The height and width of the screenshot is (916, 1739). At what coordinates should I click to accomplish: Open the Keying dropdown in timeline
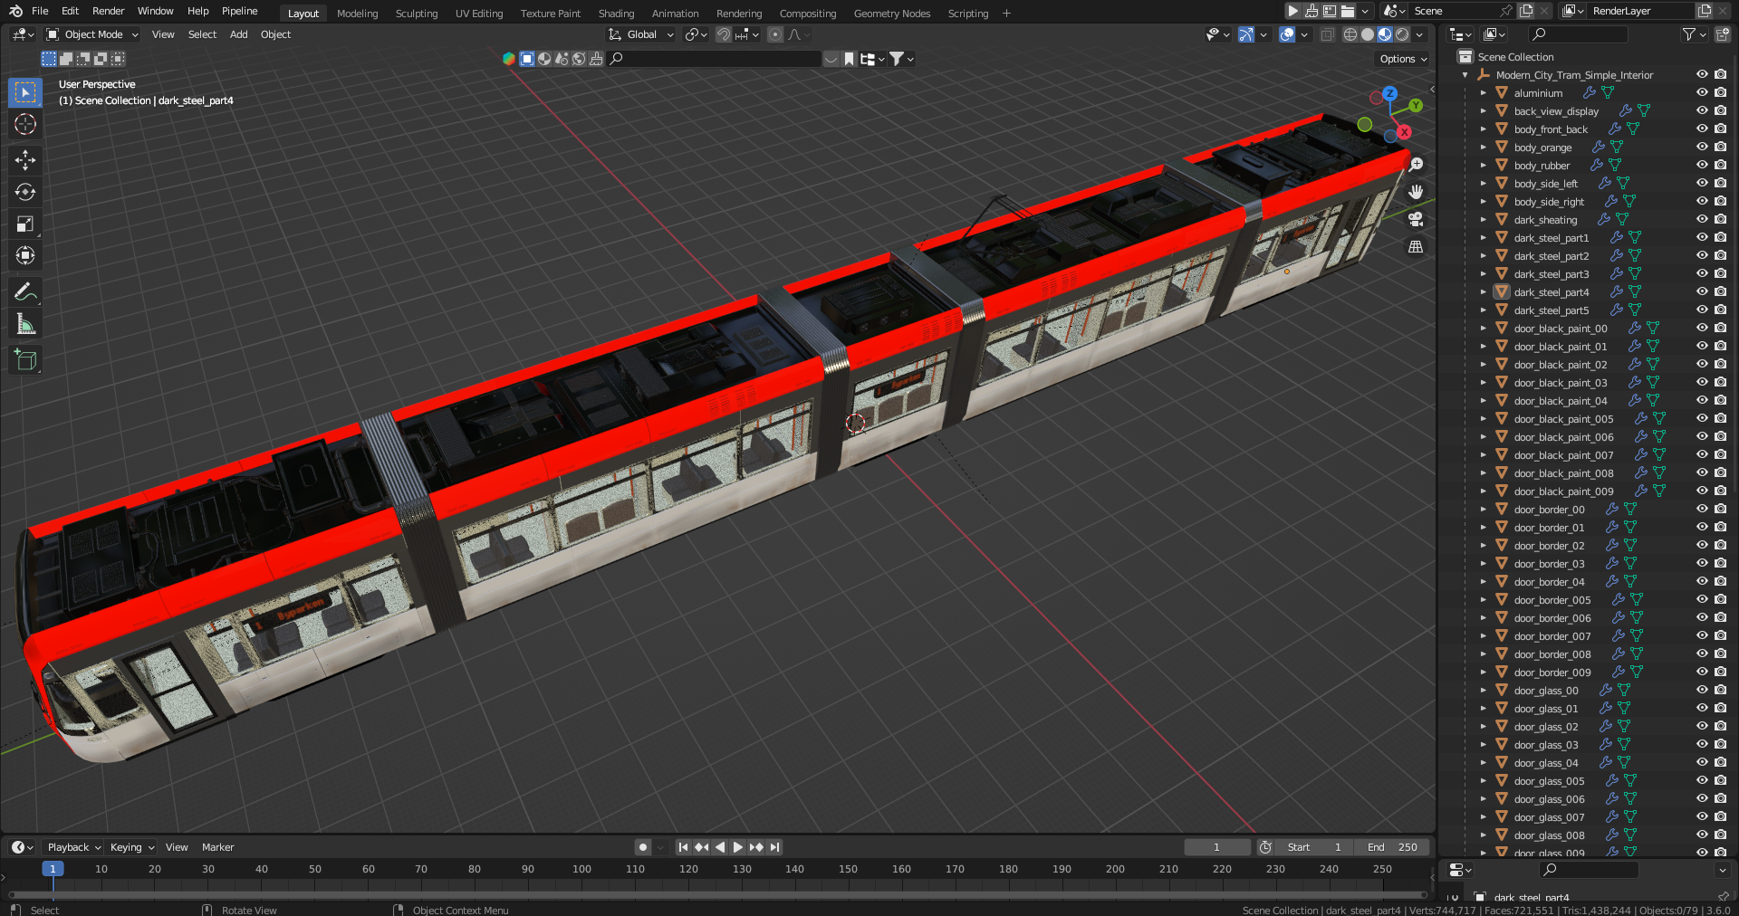coord(131,847)
